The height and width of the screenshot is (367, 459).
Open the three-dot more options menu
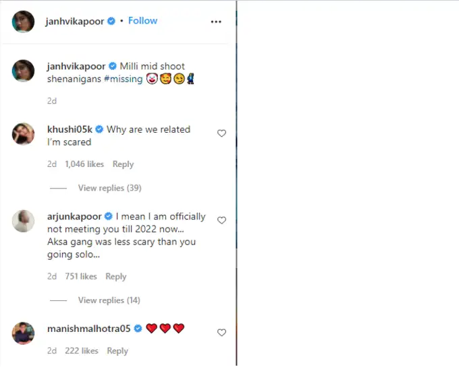pos(216,22)
